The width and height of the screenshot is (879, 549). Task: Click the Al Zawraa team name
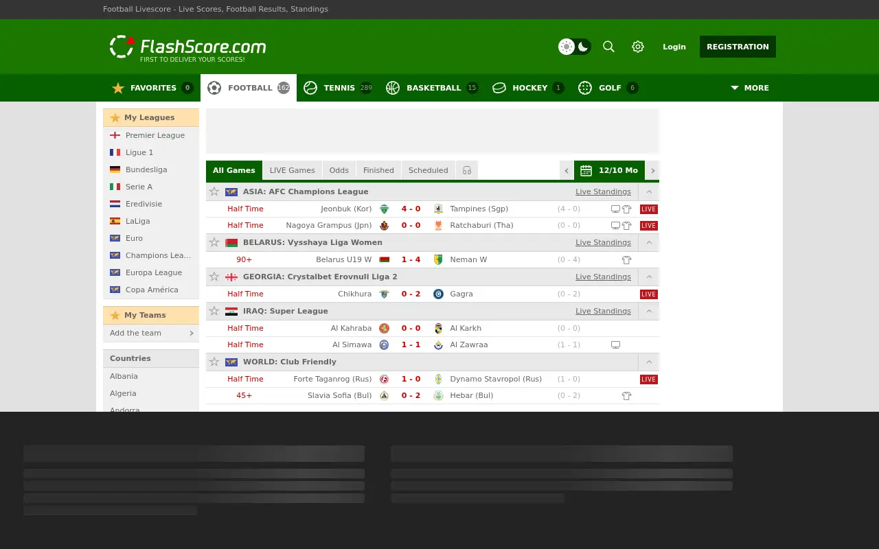pyautogui.click(x=469, y=344)
